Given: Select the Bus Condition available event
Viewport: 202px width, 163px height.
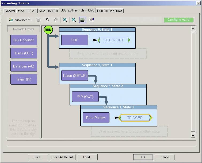Looking at the screenshot, I should pyautogui.click(x=24, y=40).
